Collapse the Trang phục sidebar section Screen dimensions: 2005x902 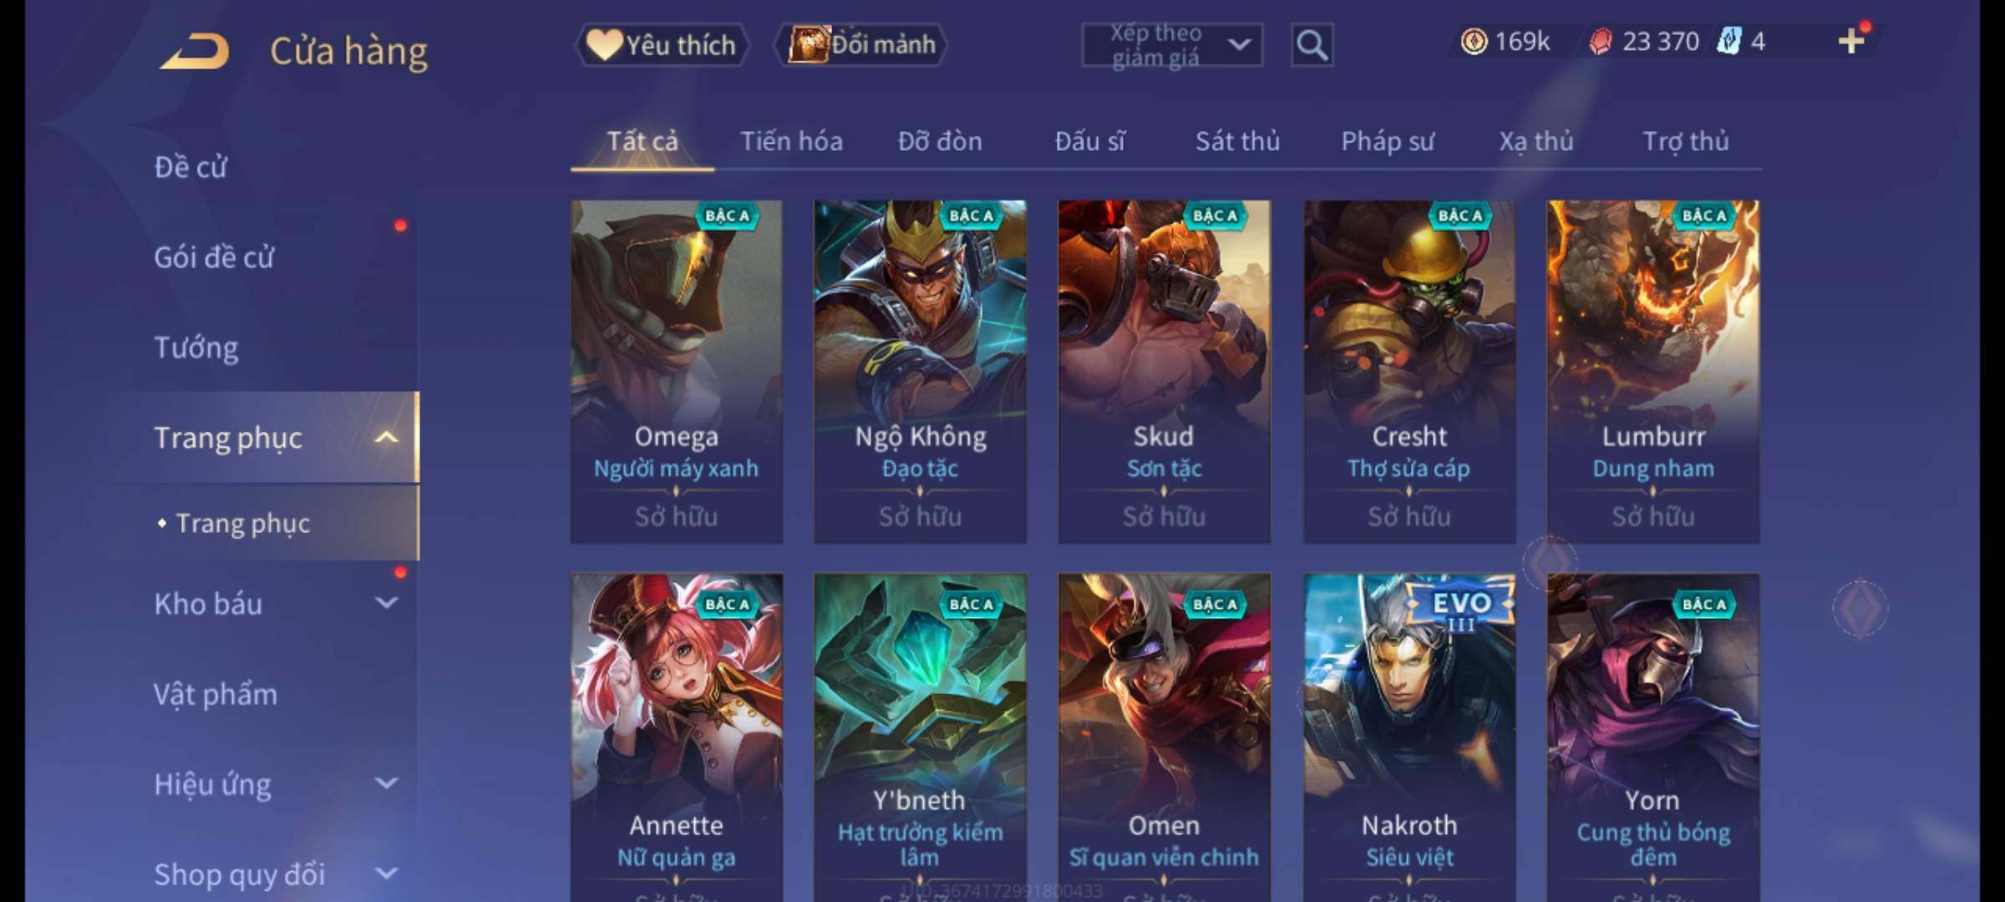386,437
